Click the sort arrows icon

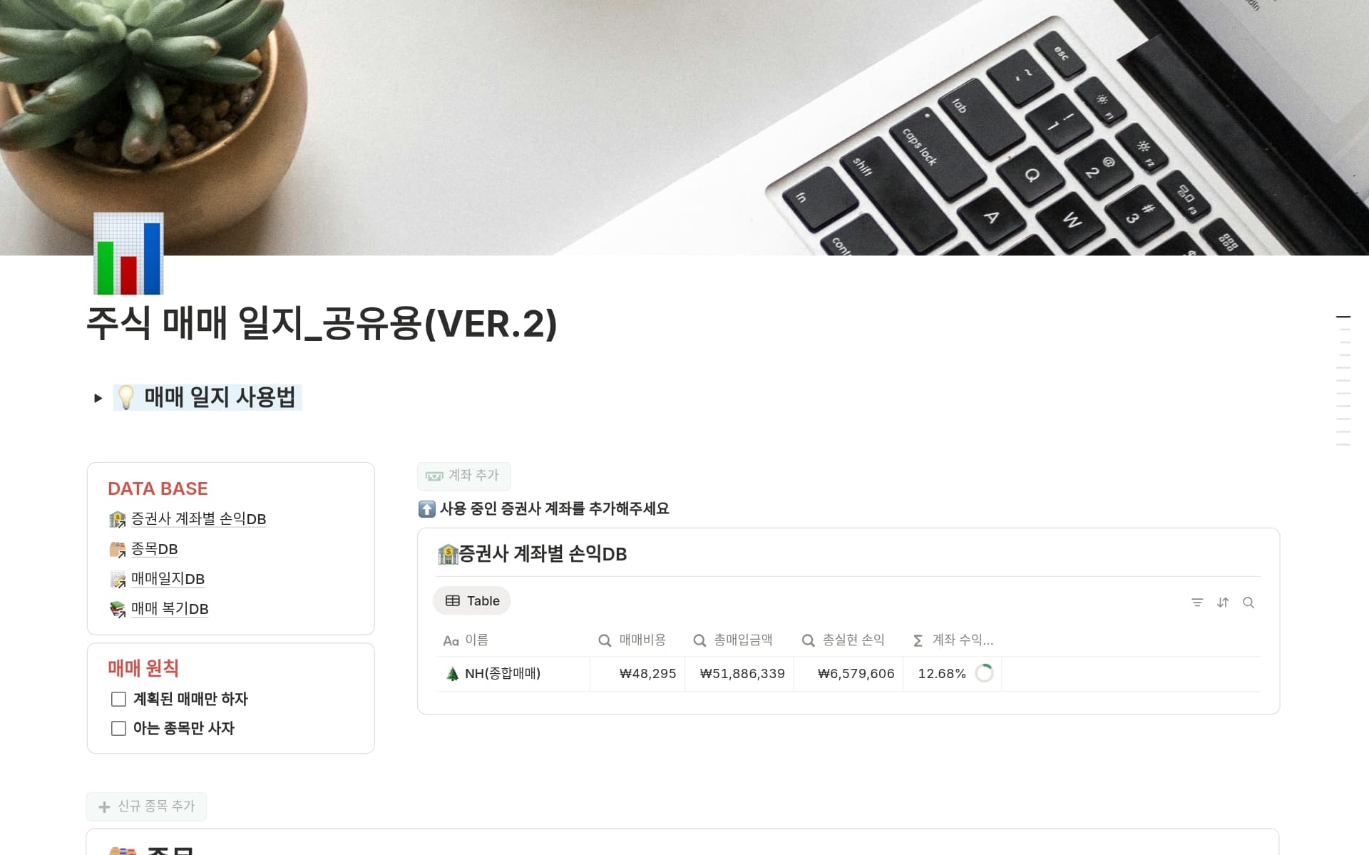[1223, 603]
